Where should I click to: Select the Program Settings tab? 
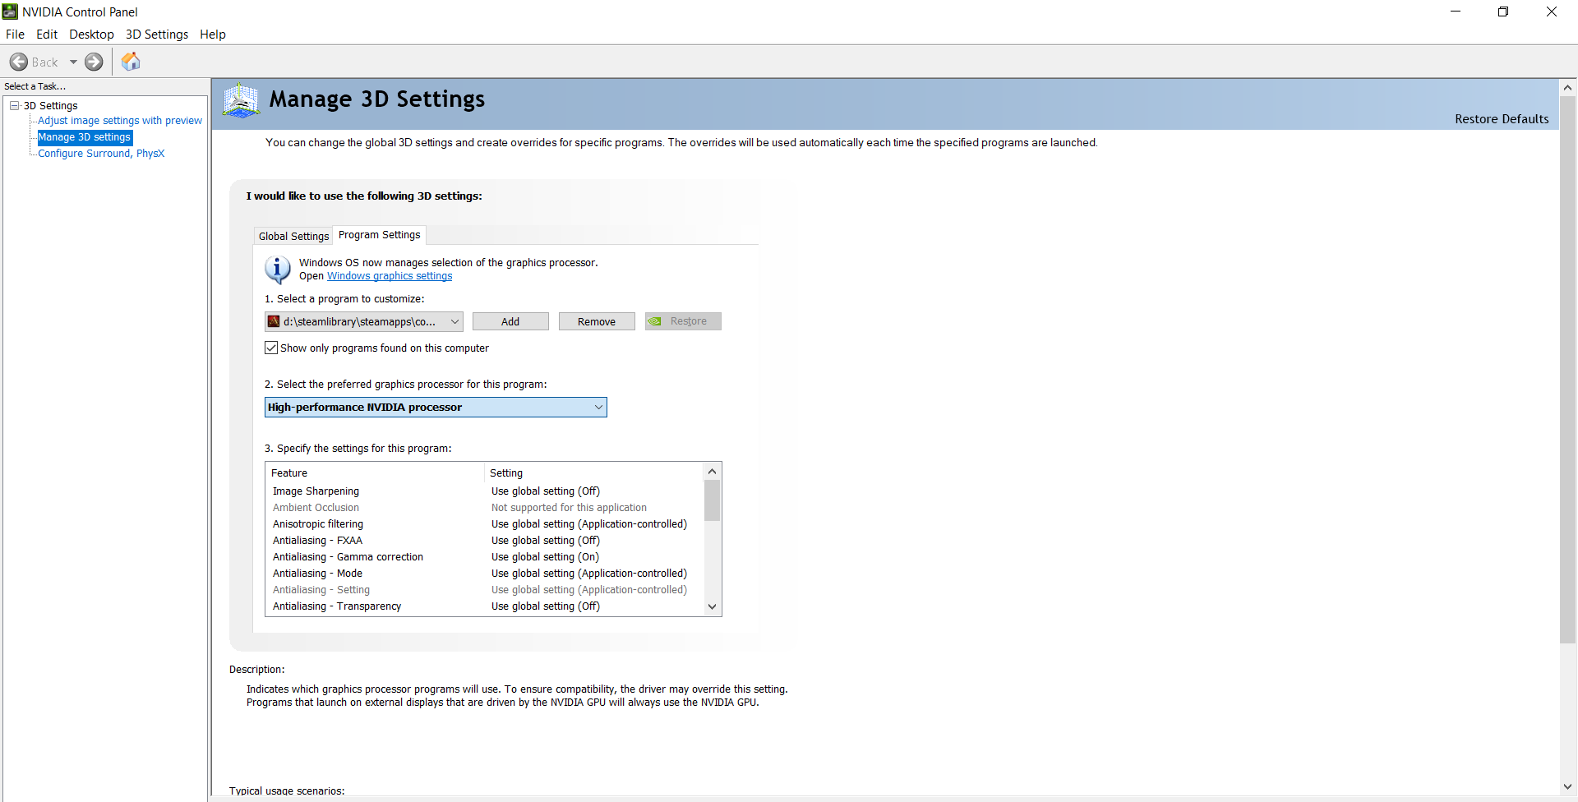[x=380, y=235]
